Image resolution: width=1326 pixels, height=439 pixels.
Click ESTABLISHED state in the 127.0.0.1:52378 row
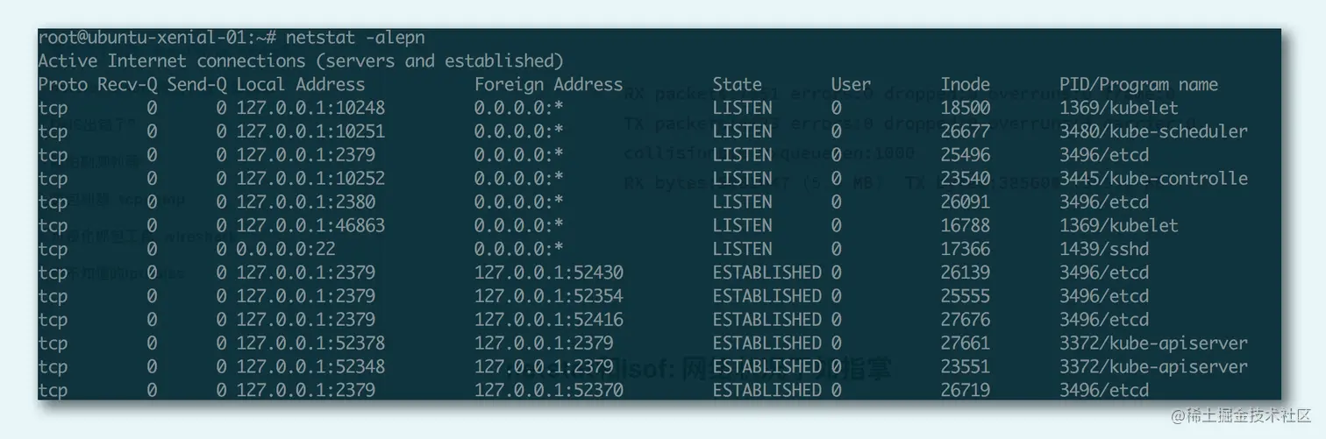(x=767, y=343)
